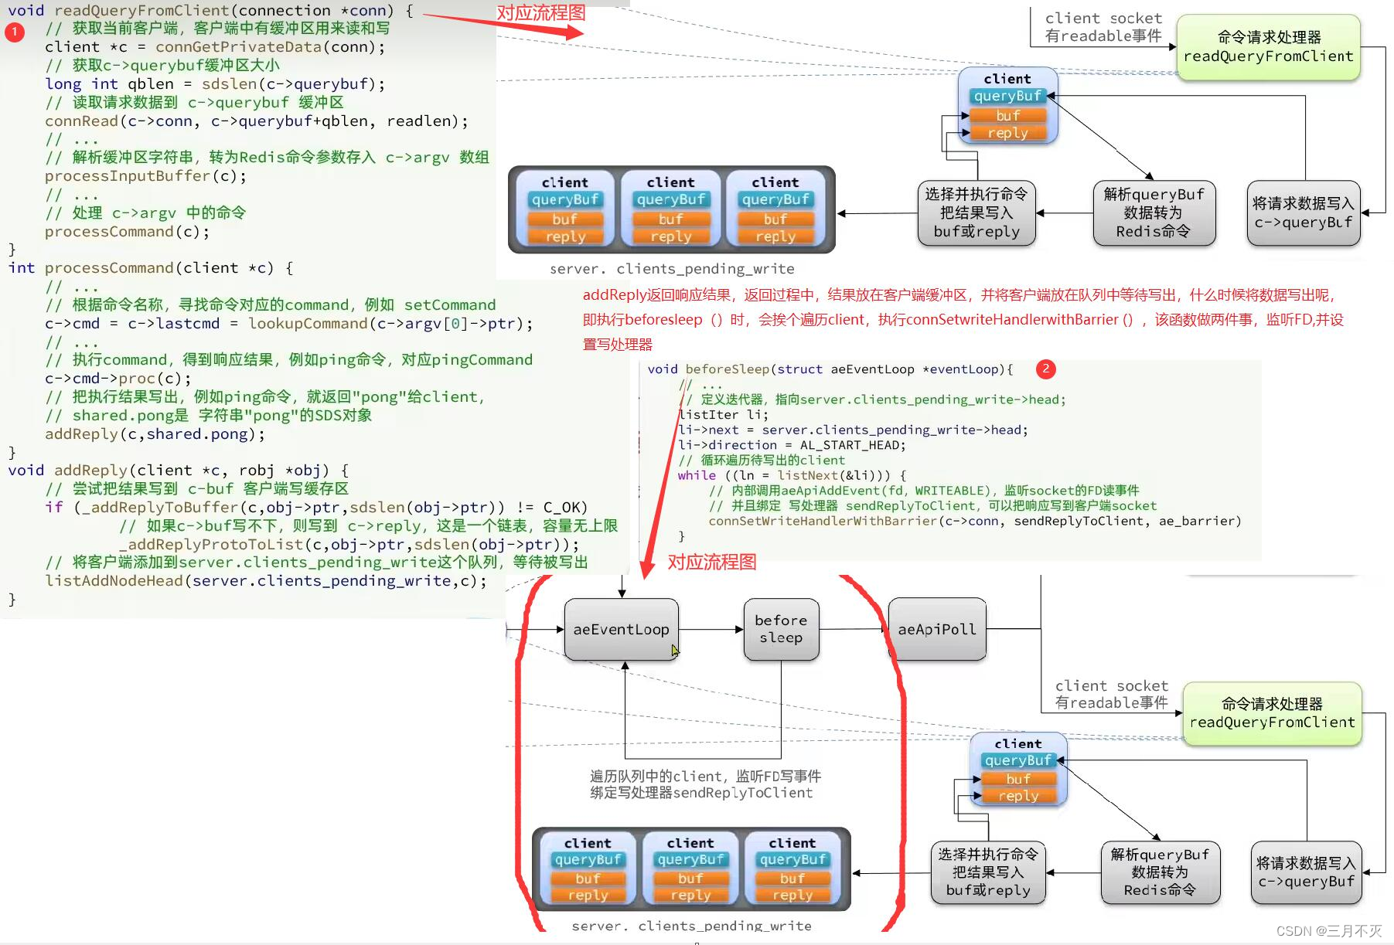1394x945 pixels.
Task: Click the comment about c->reply 链表 容量无上限
Action: 368,525
